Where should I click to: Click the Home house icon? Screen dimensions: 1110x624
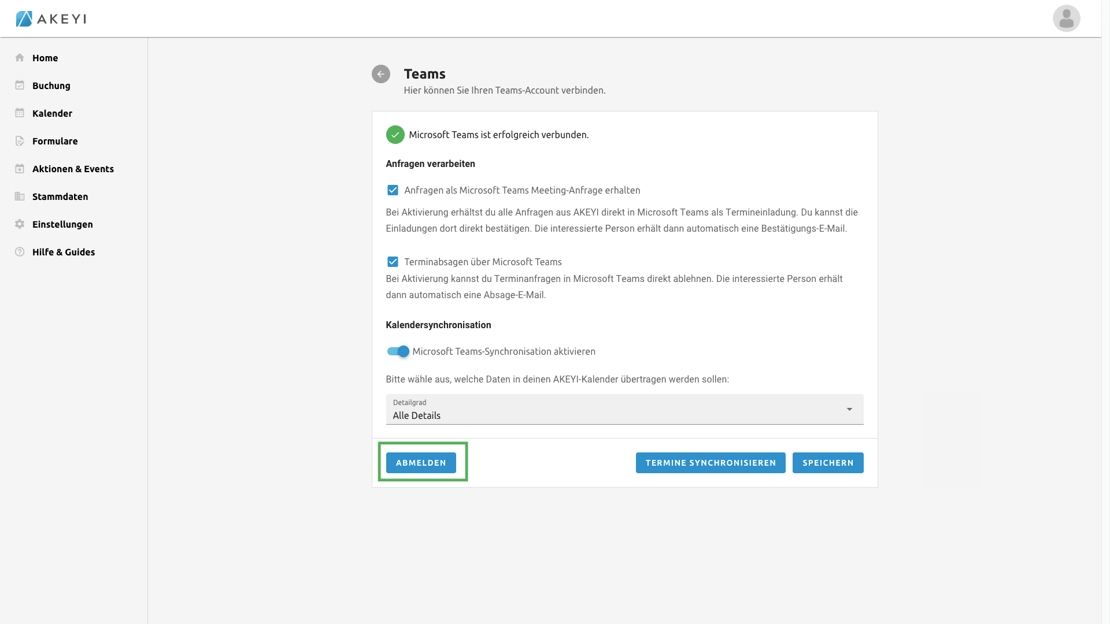20,58
